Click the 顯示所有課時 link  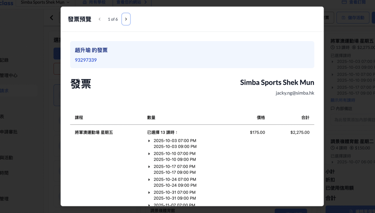pyautogui.click(x=343, y=100)
